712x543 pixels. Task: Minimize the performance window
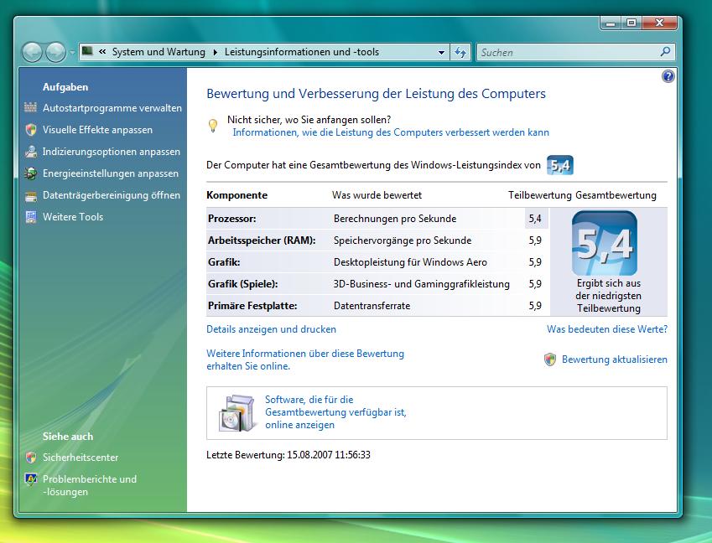(x=611, y=23)
